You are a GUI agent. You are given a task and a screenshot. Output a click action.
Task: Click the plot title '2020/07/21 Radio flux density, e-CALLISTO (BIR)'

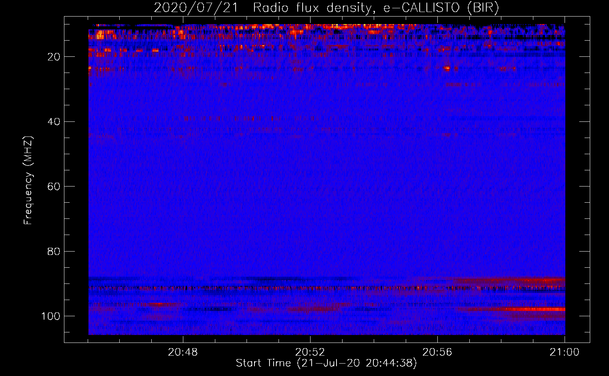[x=326, y=8]
